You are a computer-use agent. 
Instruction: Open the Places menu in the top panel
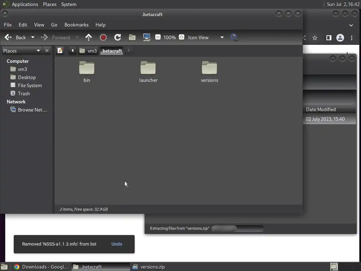click(50, 4)
